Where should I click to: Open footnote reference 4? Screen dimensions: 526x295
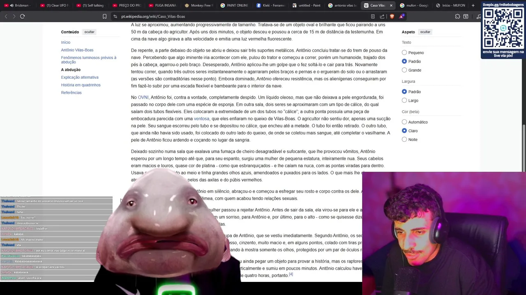291,274
